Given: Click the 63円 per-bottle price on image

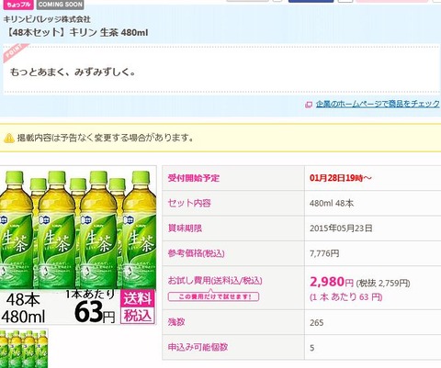Looking at the screenshot, I should [x=95, y=312].
